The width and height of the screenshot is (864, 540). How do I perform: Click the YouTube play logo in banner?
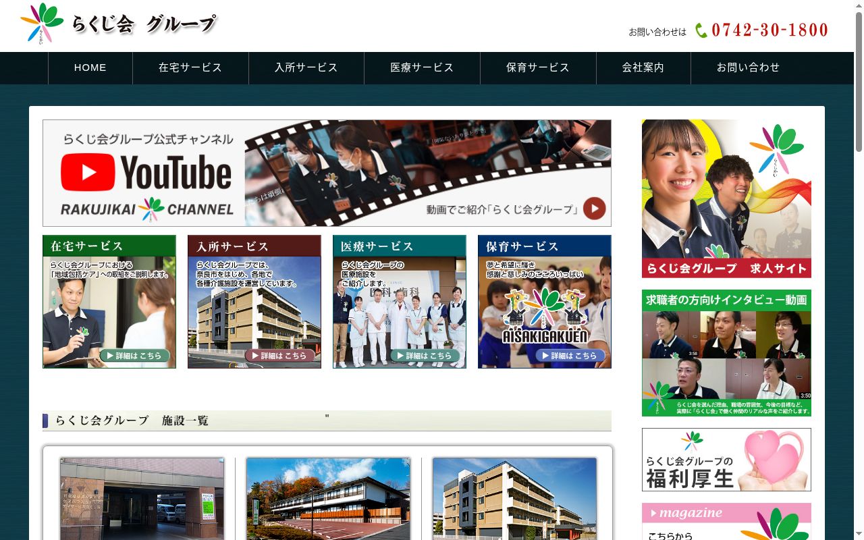tap(88, 172)
